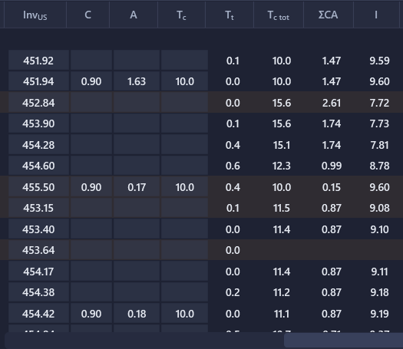Click I value 9.08
The width and height of the screenshot is (403, 349).
point(379,208)
